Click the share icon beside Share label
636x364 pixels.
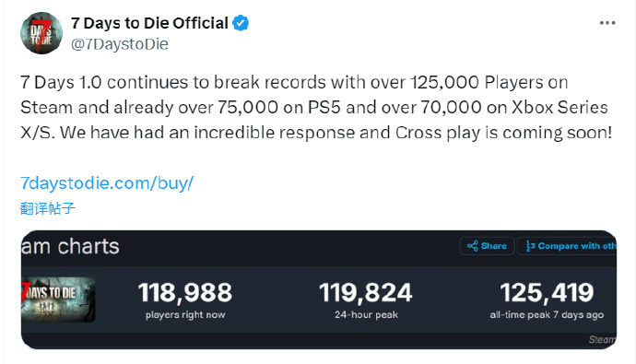[x=473, y=246]
